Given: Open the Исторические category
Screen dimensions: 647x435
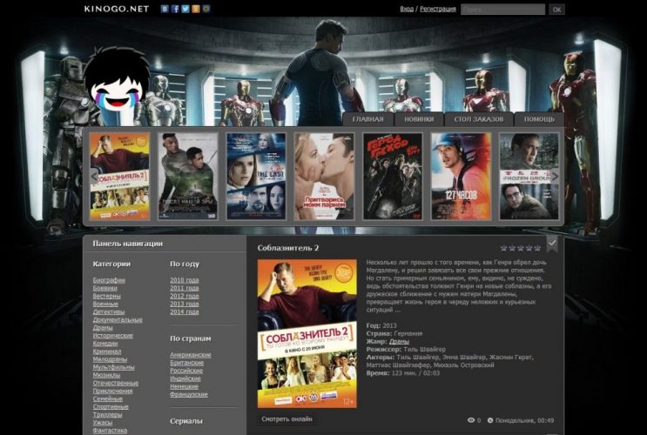Looking at the screenshot, I should coord(112,335).
